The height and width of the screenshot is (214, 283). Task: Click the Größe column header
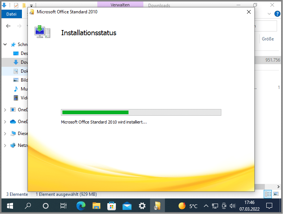tap(268, 39)
